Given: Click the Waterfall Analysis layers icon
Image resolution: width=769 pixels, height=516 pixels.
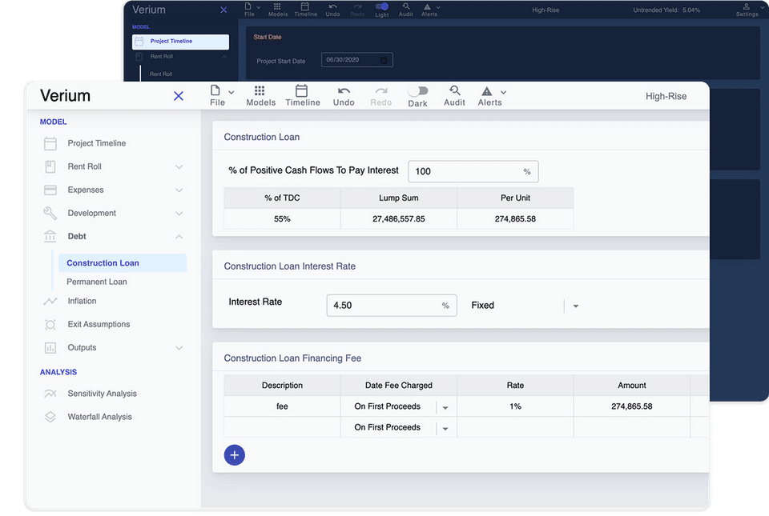Looking at the screenshot, I should [x=50, y=417].
